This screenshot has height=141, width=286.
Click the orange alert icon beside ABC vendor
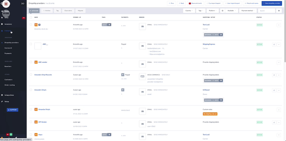coord(36,62)
